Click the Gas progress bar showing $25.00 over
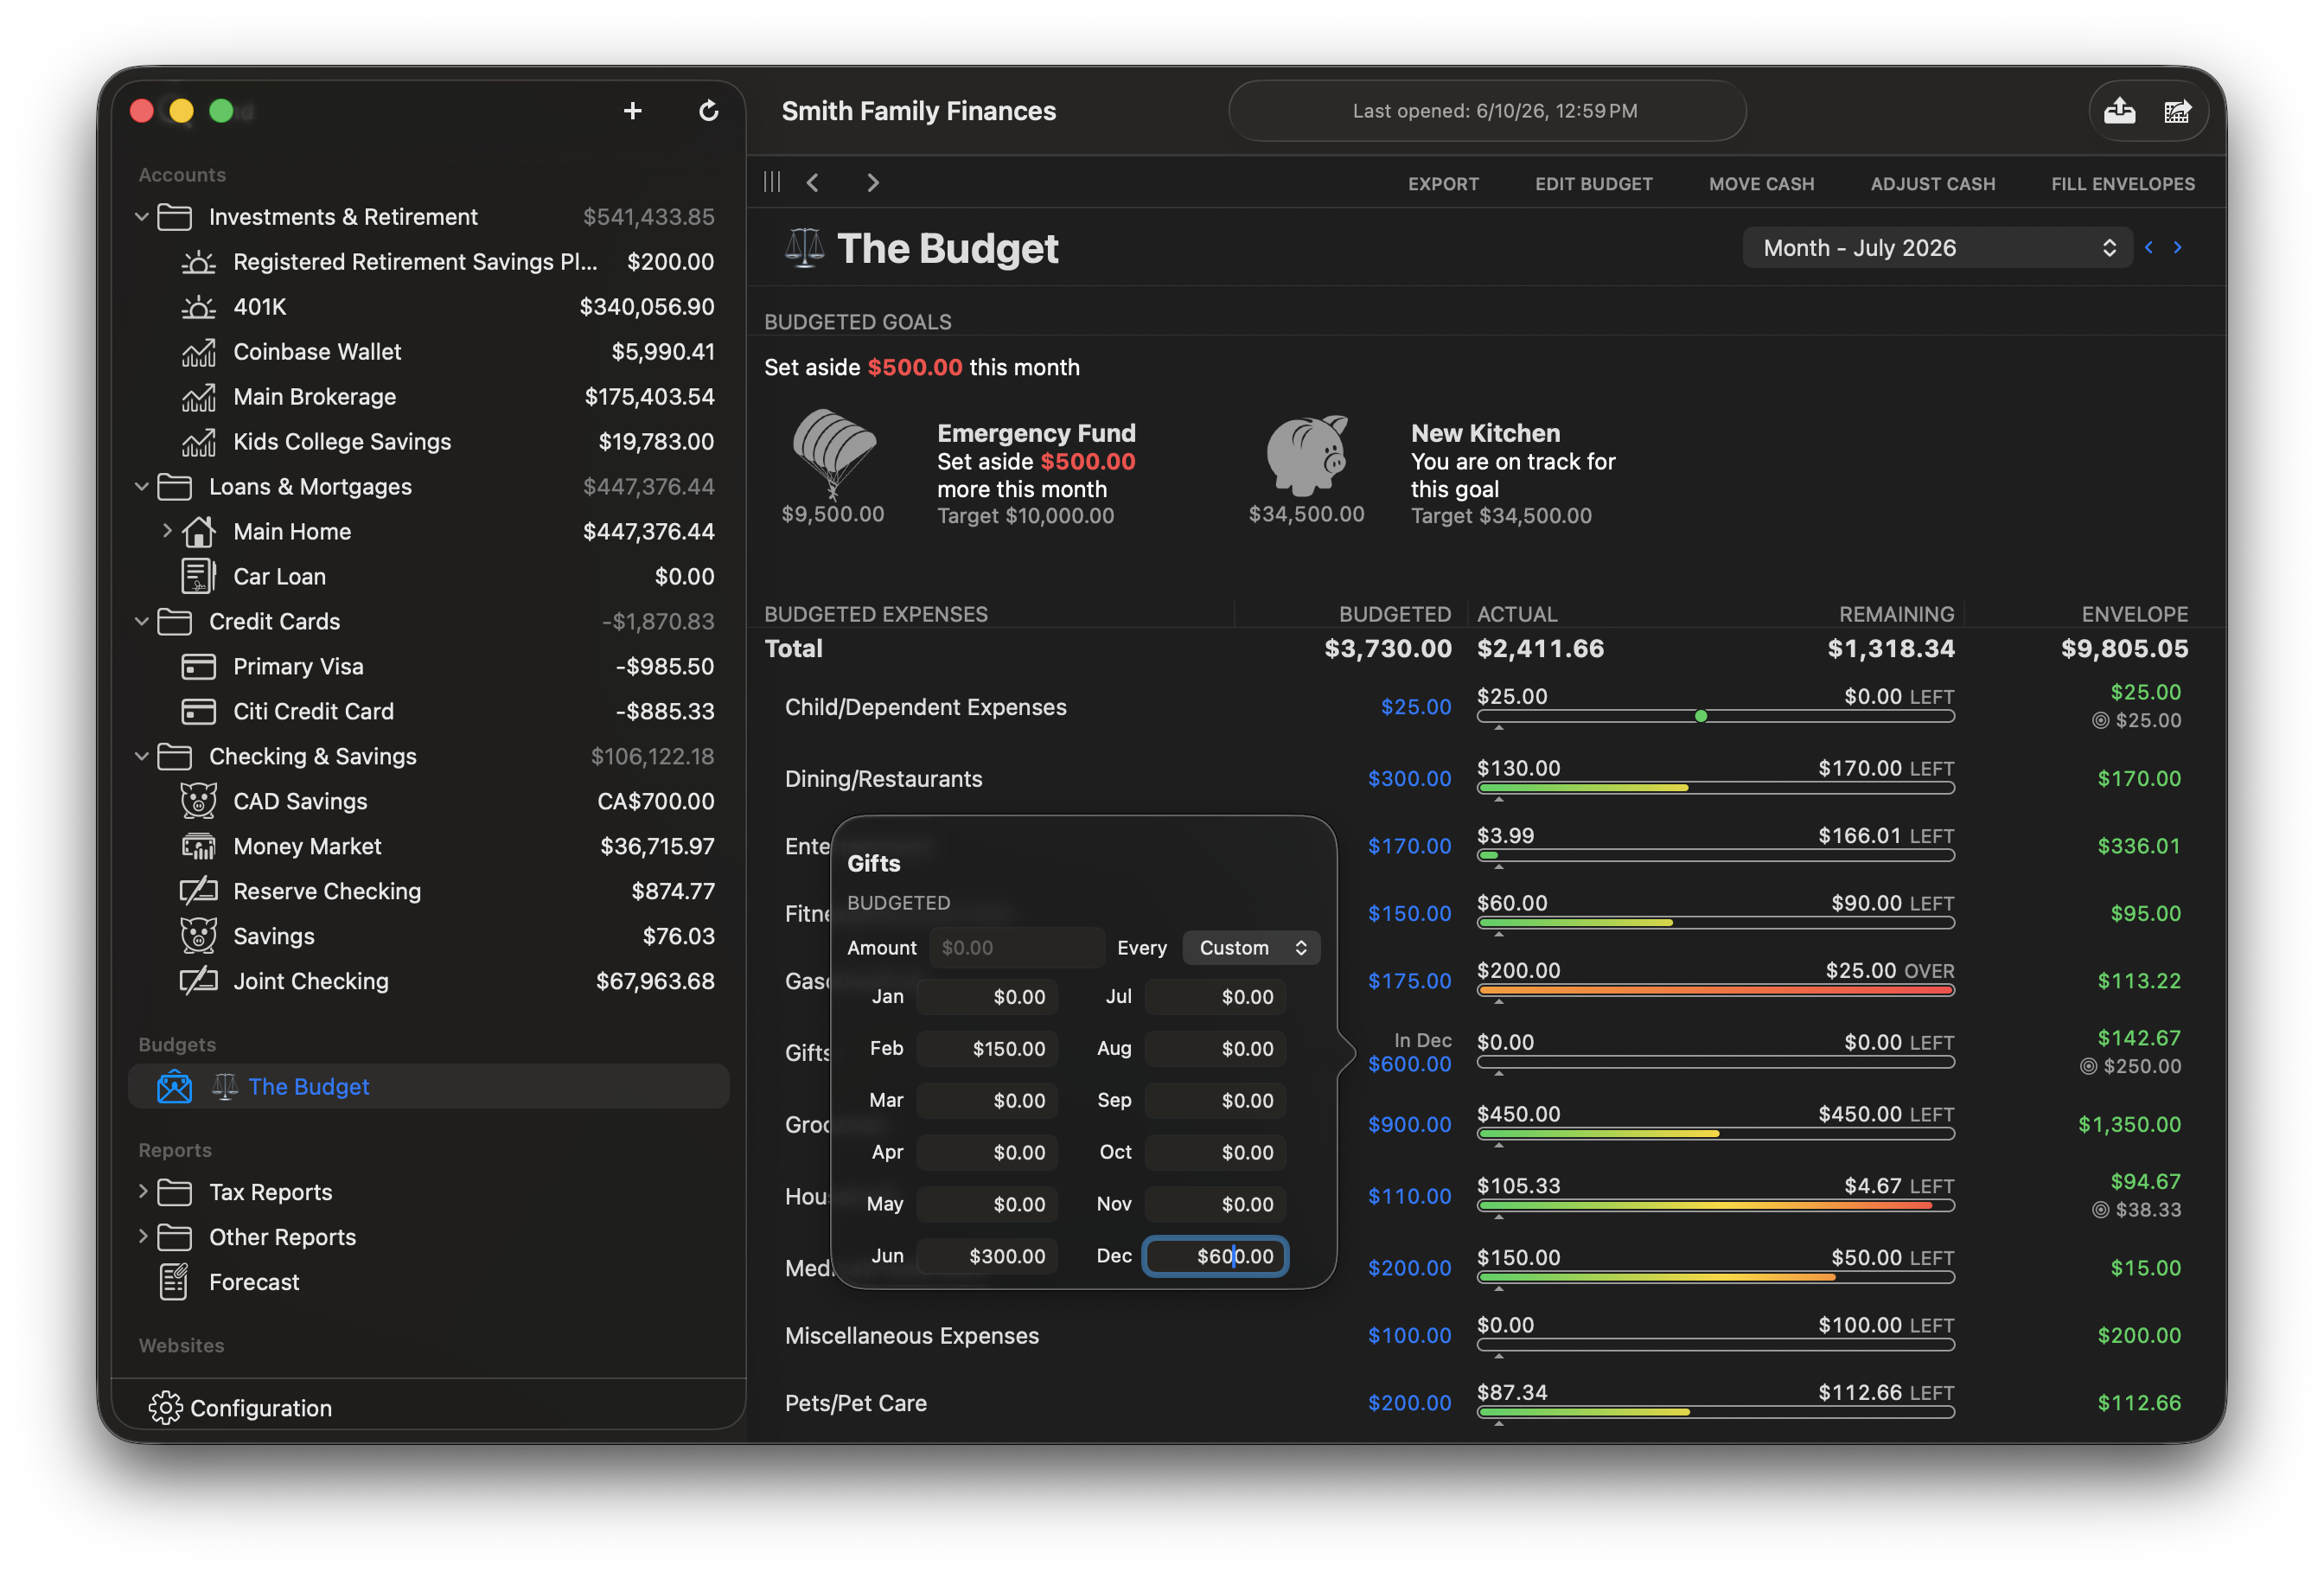This screenshot has height=1572, width=2324. [x=1715, y=991]
